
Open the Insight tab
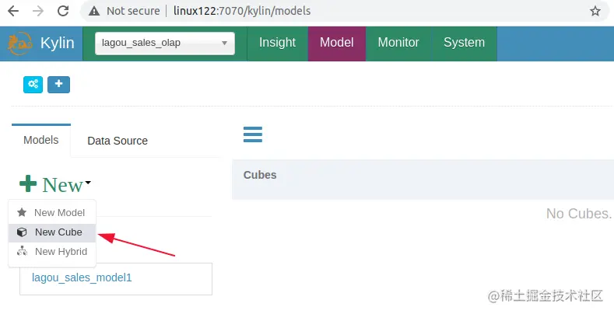click(x=277, y=43)
